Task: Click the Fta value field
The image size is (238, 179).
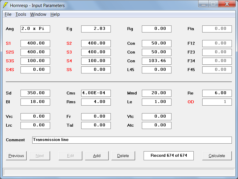Action: click(217, 29)
